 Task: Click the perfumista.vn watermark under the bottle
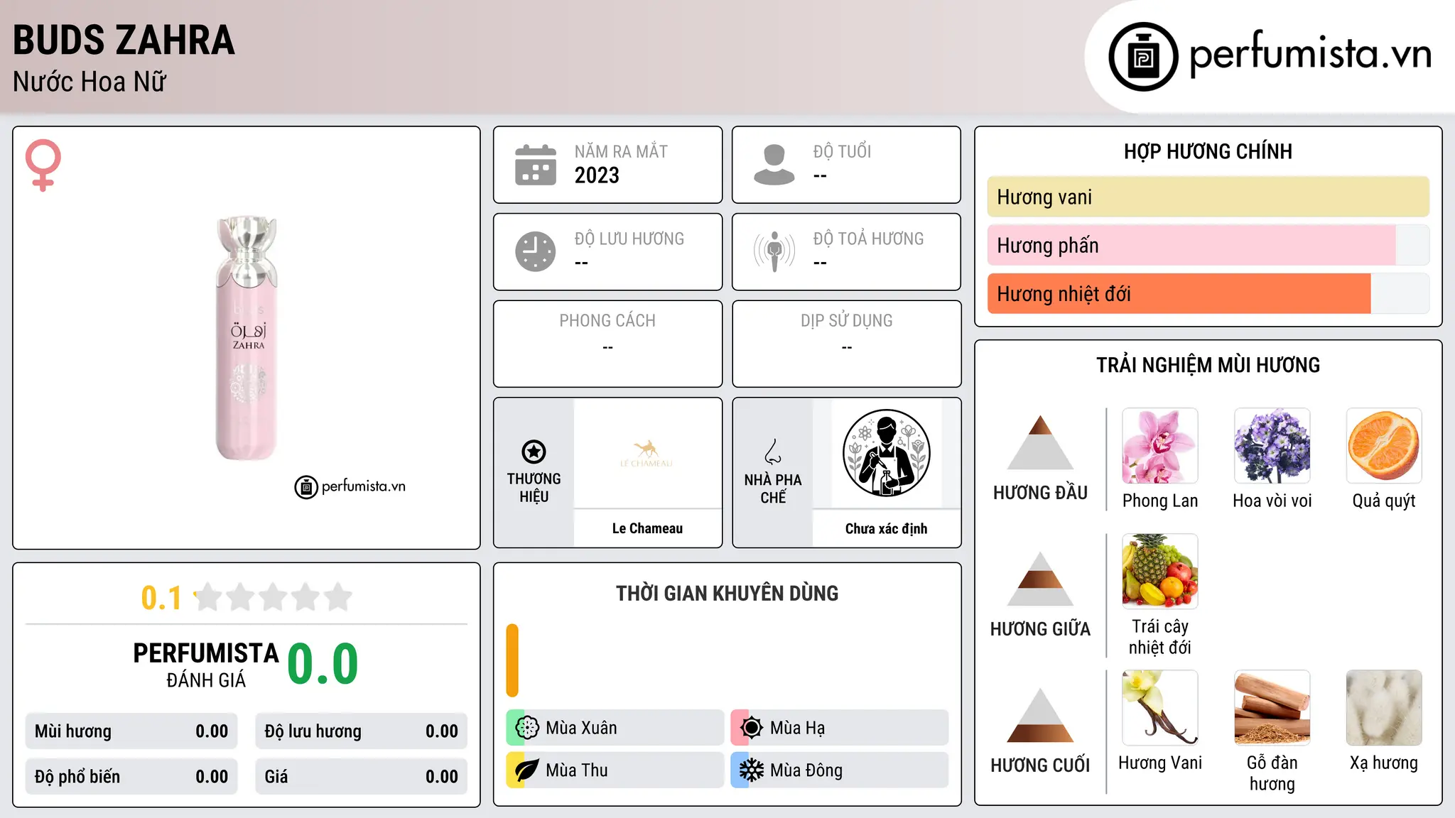point(350,486)
